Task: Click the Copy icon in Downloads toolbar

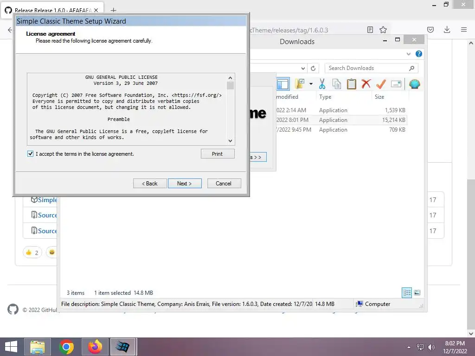Action: coord(337,84)
